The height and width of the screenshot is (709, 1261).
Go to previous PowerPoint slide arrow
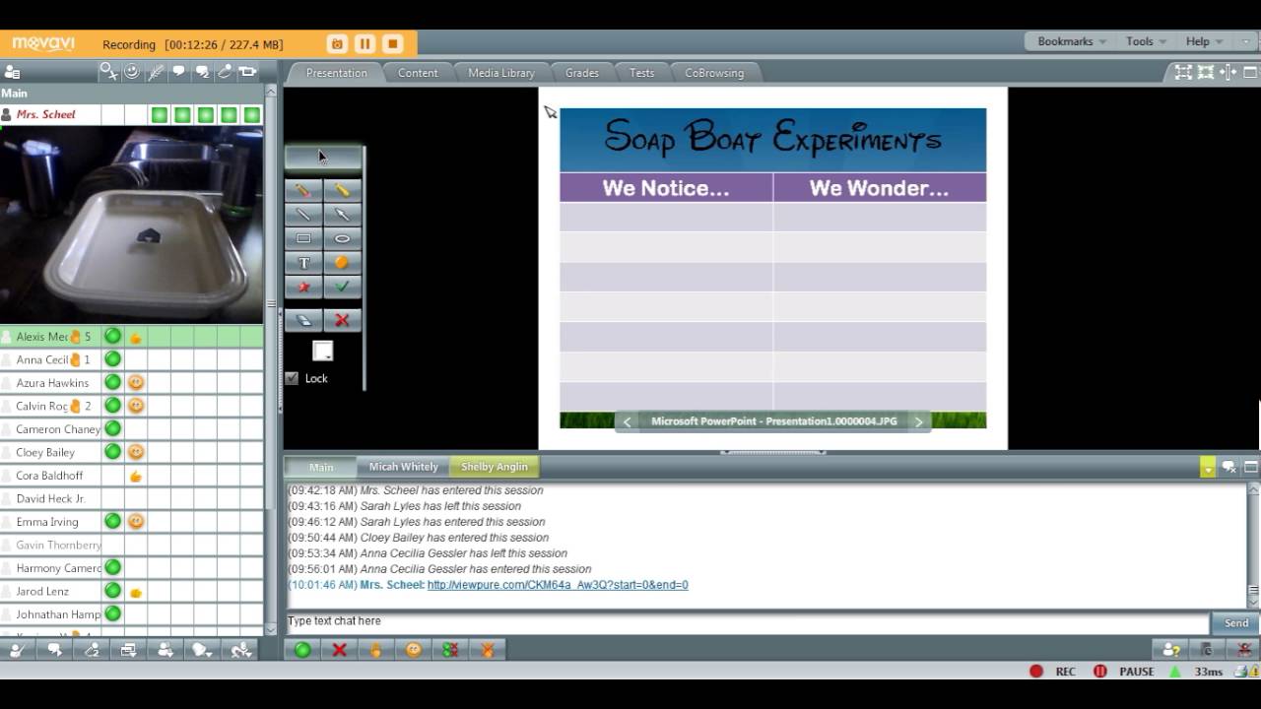pyautogui.click(x=628, y=421)
